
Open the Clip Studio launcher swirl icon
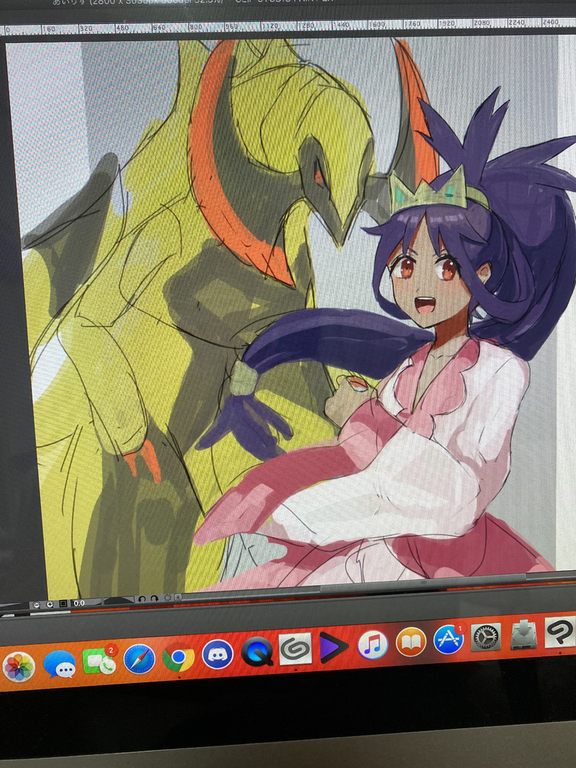[x=296, y=649]
